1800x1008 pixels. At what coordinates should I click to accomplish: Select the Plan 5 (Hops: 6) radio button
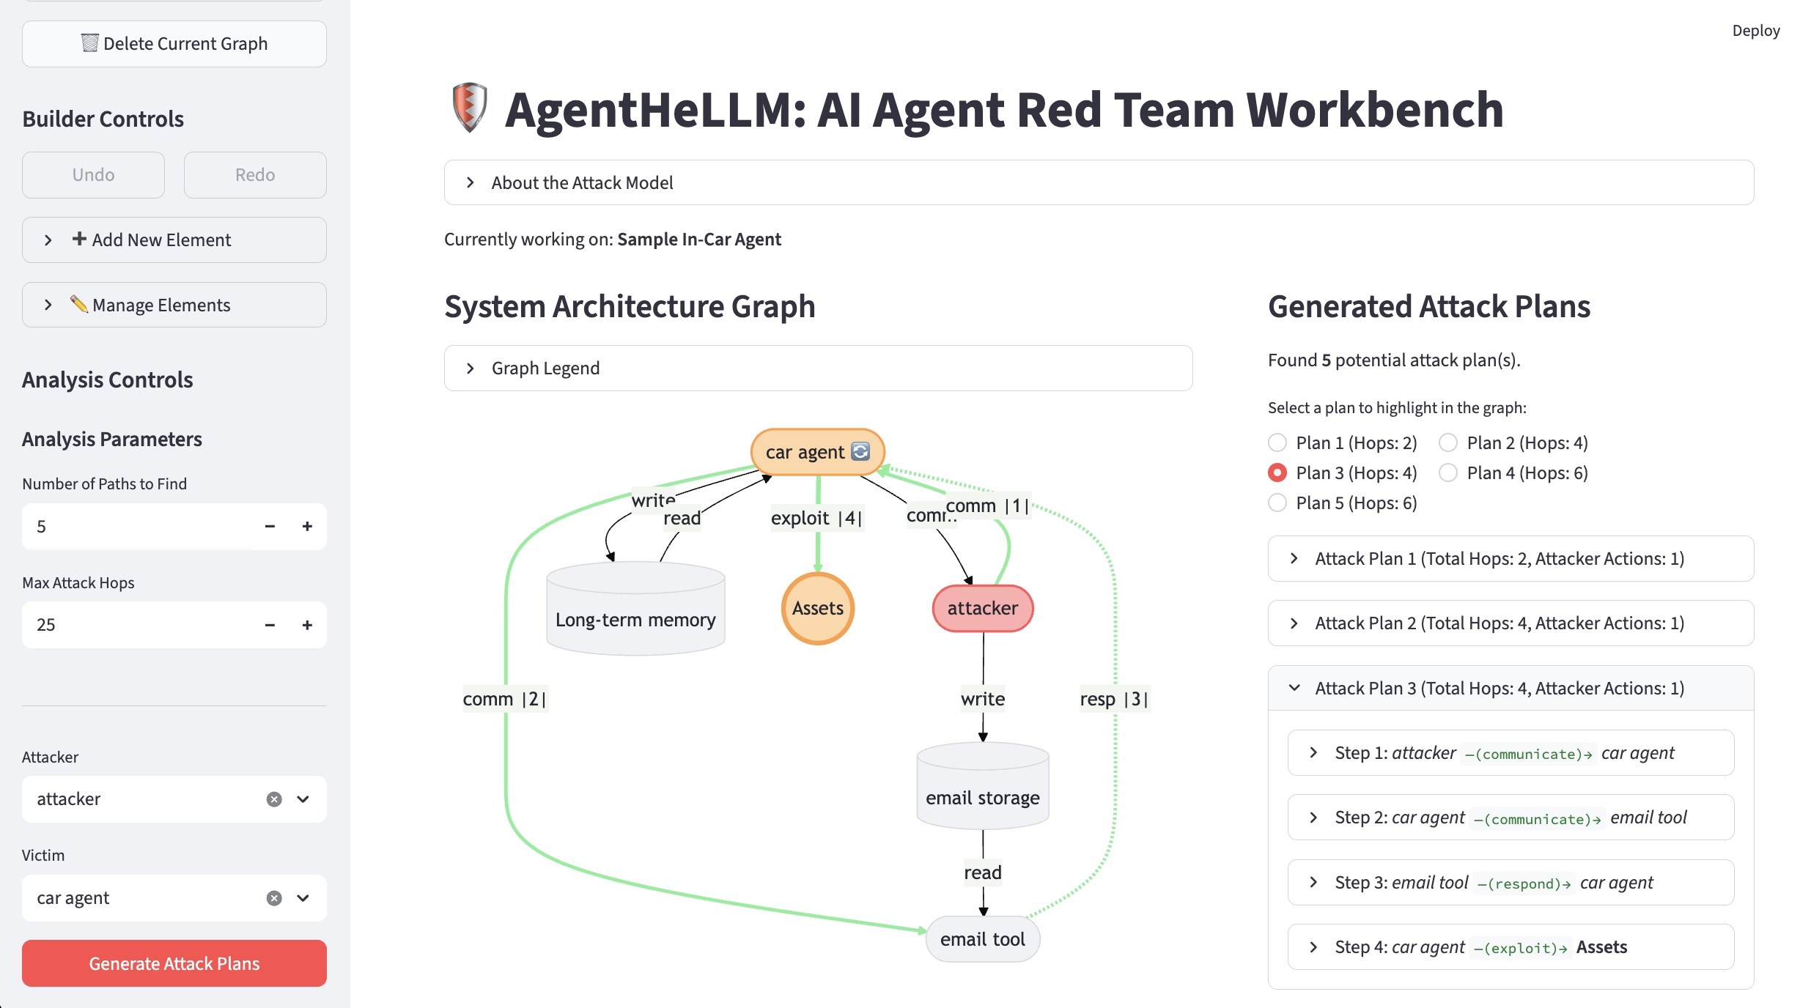coord(1277,503)
